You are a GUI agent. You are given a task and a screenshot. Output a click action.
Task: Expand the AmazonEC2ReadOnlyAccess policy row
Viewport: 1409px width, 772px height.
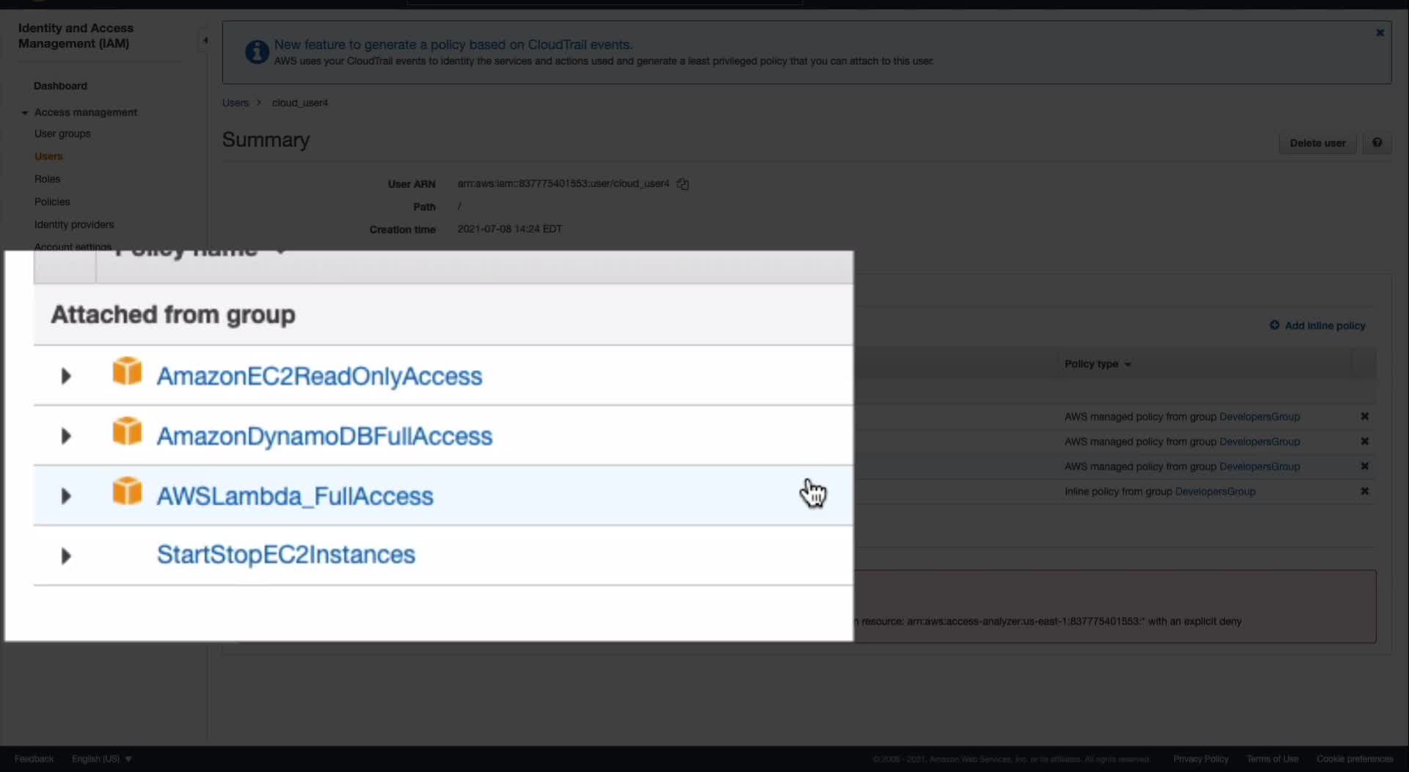coord(66,376)
